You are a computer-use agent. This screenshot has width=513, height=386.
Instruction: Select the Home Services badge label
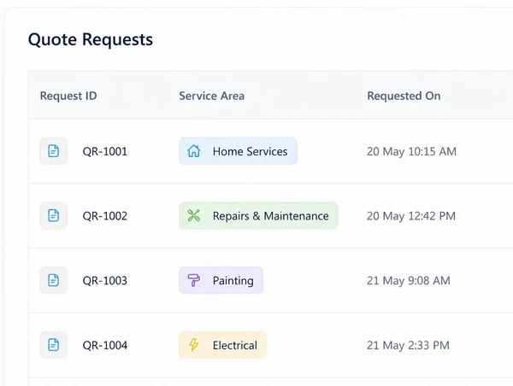coord(250,151)
